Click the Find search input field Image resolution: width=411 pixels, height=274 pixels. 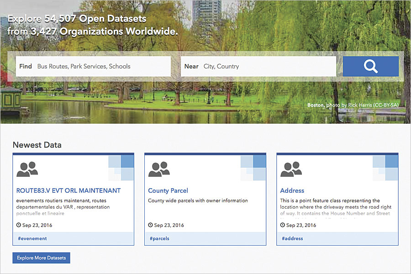point(91,66)
